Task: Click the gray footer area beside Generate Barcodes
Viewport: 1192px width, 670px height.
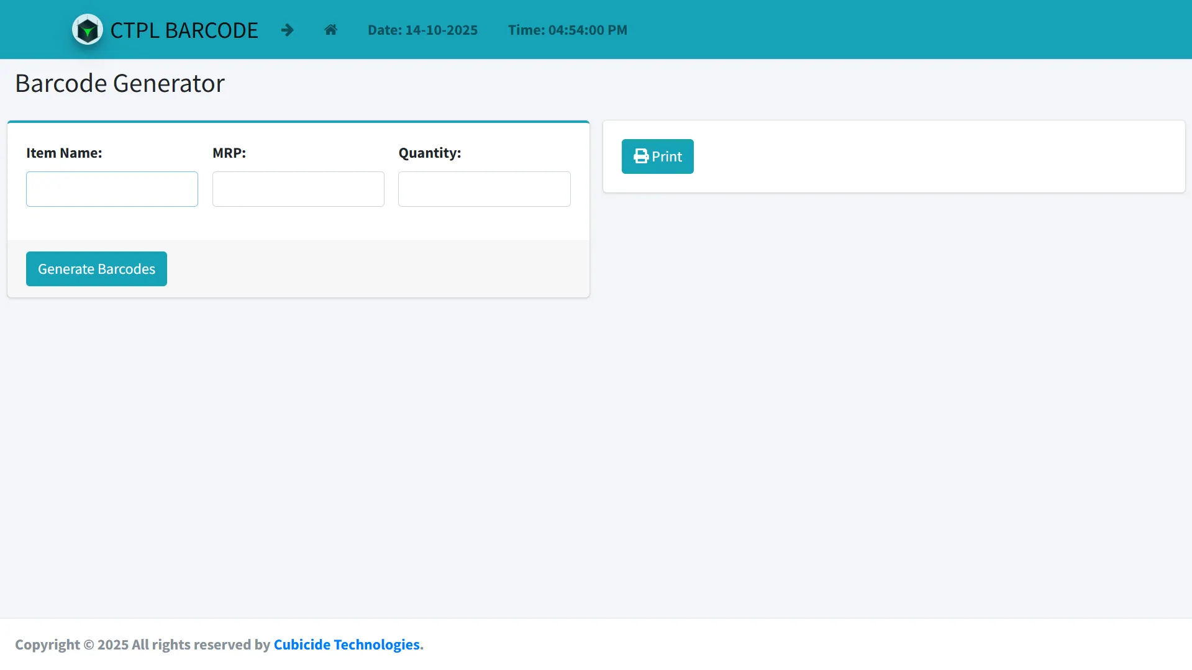Action: point(373,269)
